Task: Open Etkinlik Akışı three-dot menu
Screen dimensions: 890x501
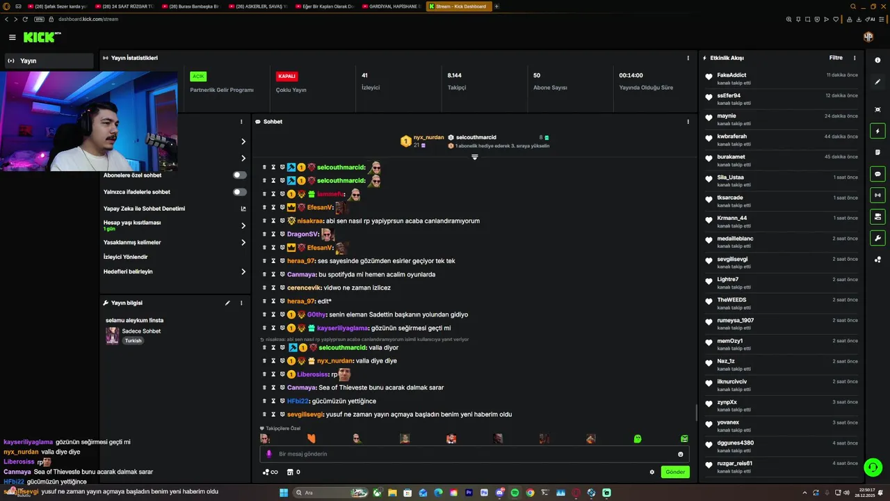Action: [x=855, y=58]
